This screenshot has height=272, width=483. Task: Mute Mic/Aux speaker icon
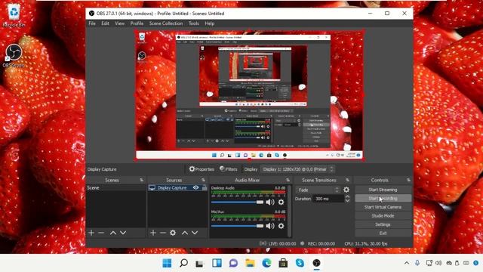point(270,226)
